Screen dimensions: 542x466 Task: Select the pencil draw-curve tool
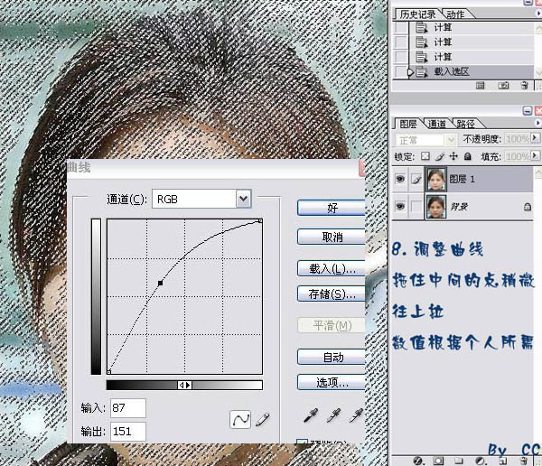point(263,418)
